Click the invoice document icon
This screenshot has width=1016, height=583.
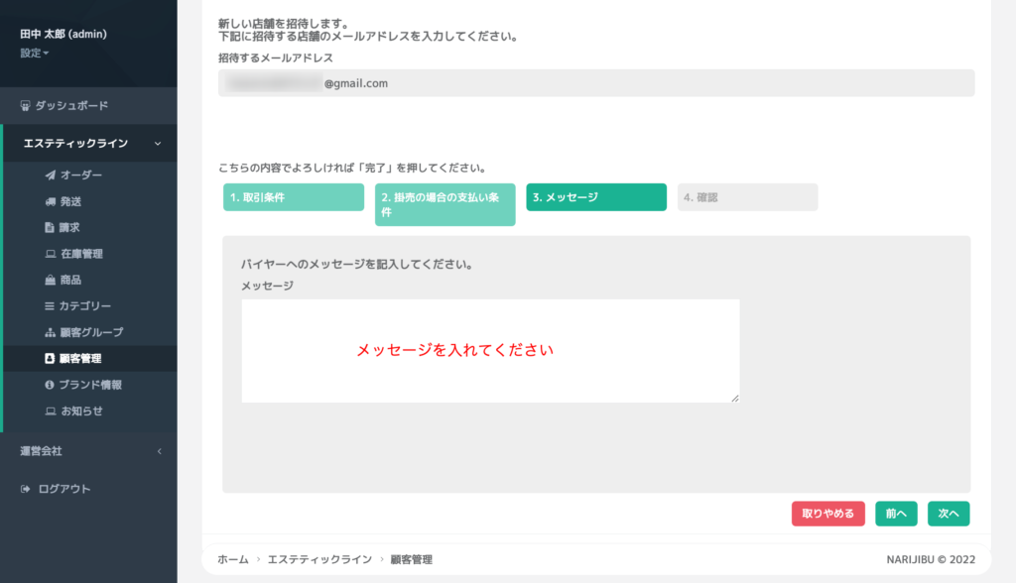pyautogui.click(x=50, y=227)
